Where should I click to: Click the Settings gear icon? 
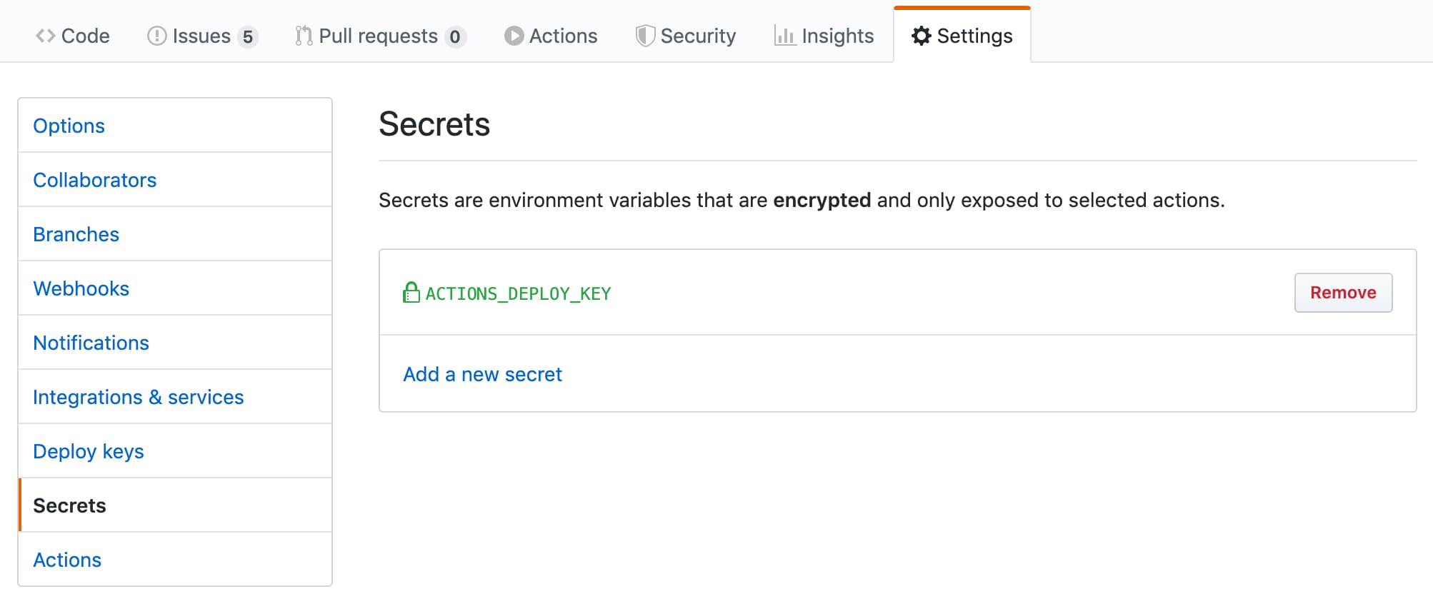922,36
